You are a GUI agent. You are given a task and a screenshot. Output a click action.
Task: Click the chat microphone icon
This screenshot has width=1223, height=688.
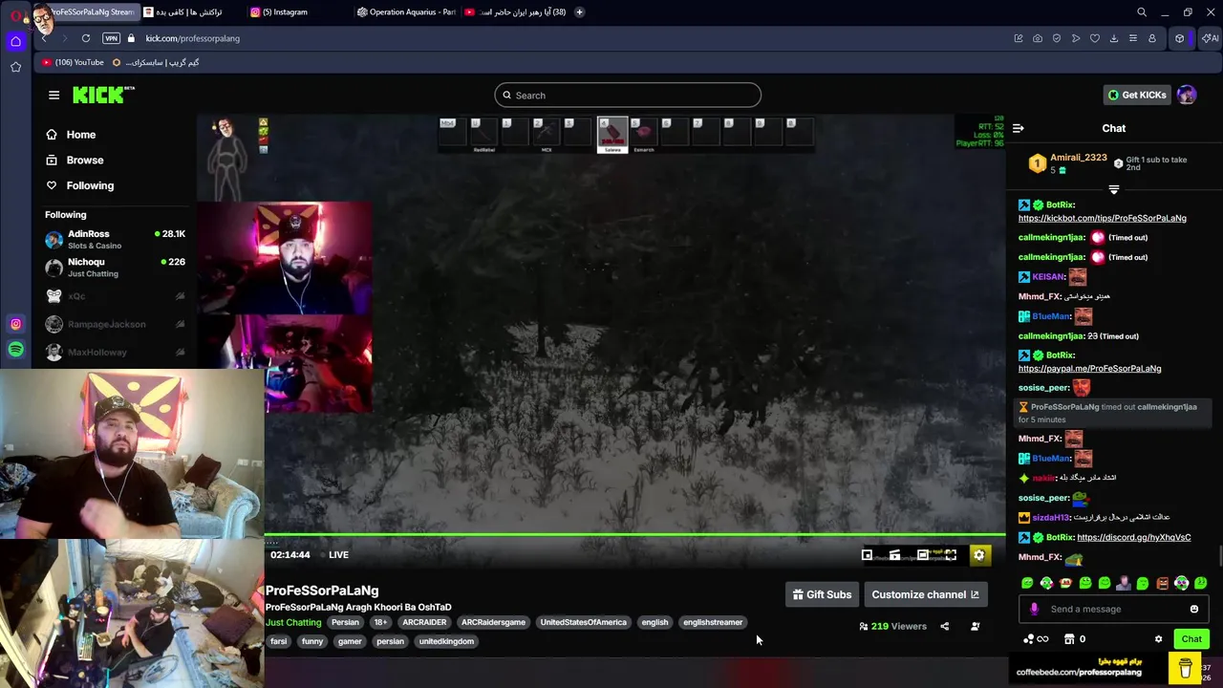pos(1034,609)
